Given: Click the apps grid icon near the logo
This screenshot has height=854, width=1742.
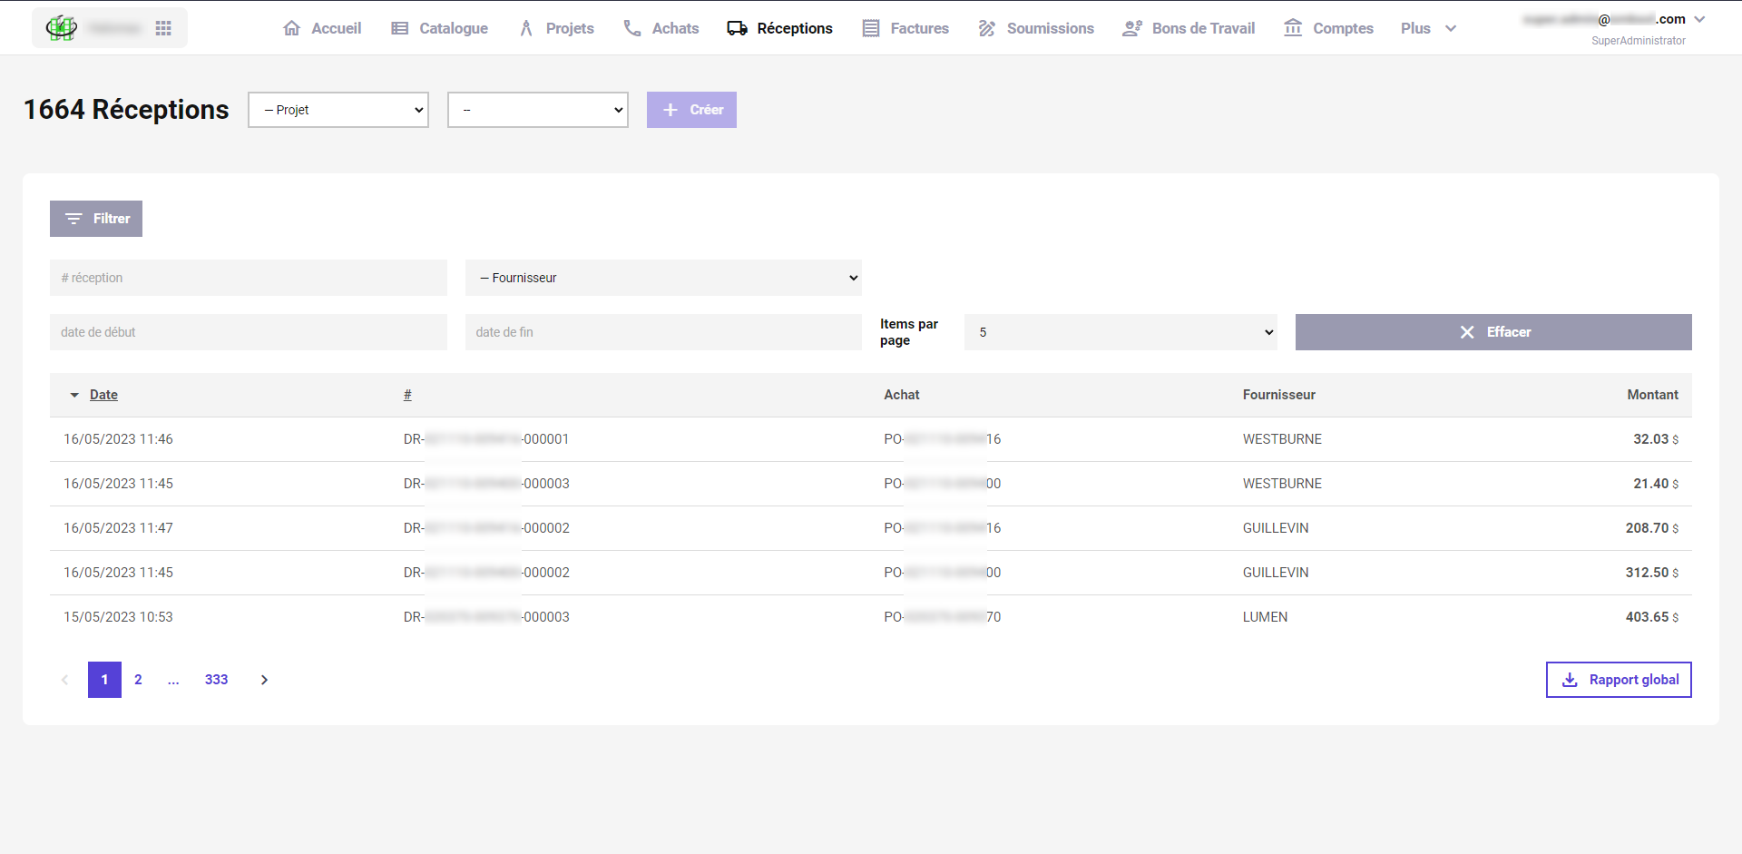Looking at the screenshot, I should point(163,27).
